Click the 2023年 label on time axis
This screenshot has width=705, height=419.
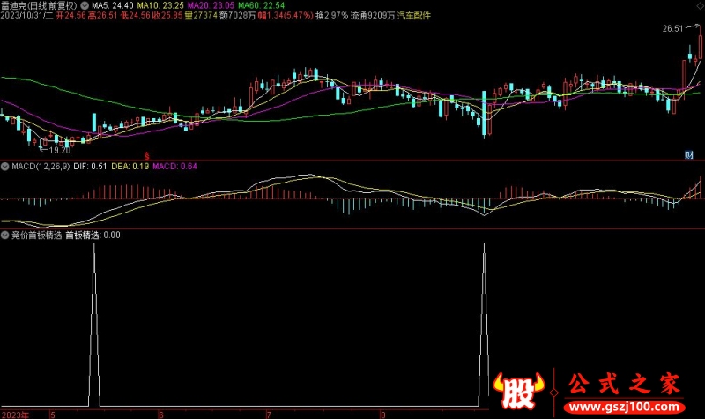point(15,415)
